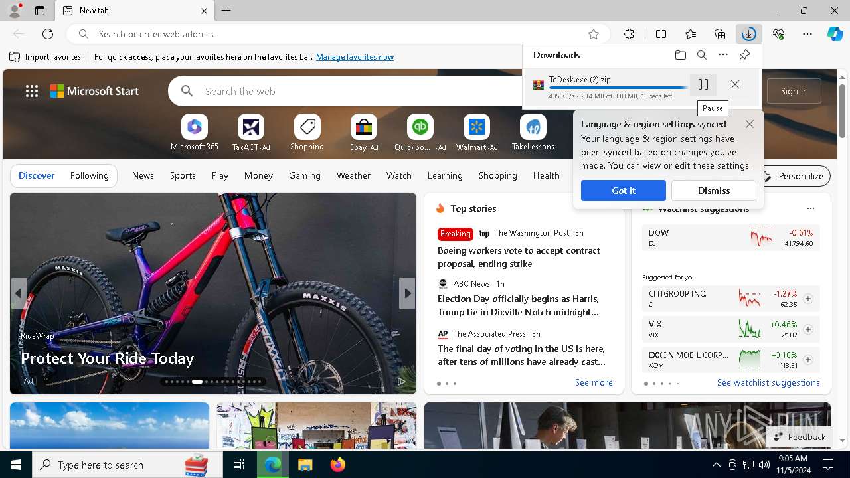Search downloads magnifier icon
Viewport: 850px width, 478px height.
point(702,55)
